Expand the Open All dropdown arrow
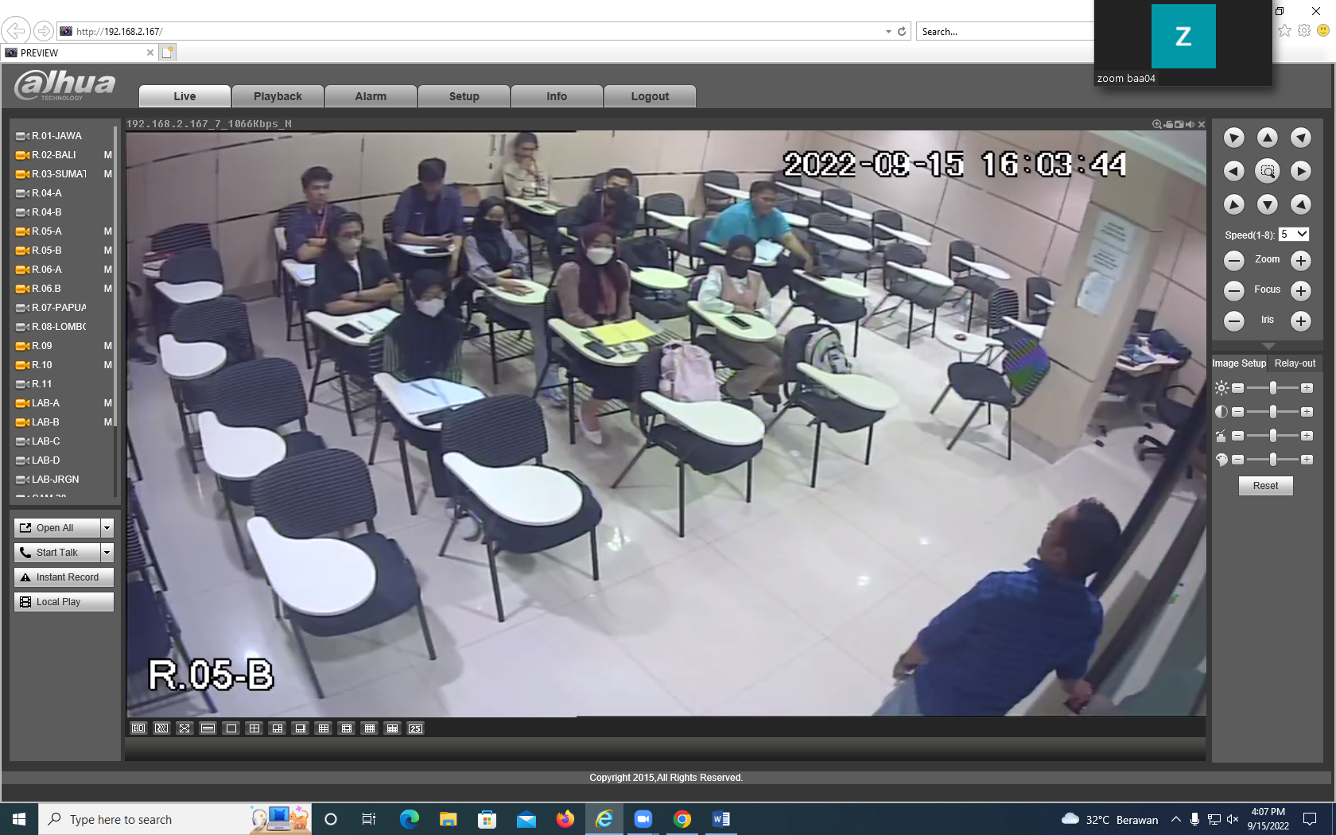The image size is (1336, 835). click(107, 528)
